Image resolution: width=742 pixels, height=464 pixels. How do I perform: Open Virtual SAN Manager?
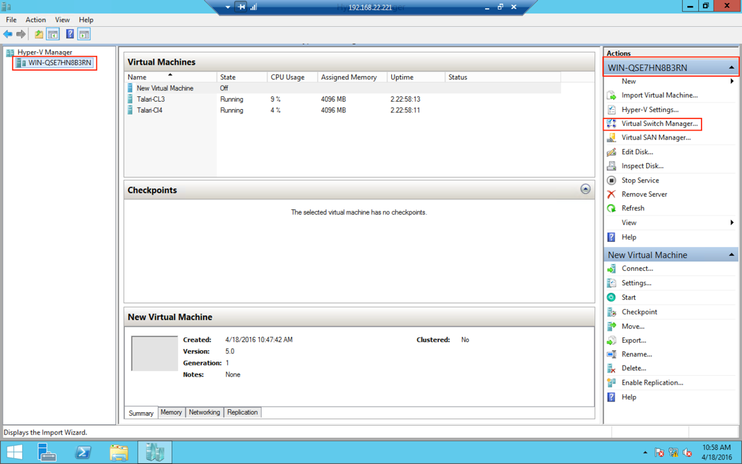click(656, 137)
